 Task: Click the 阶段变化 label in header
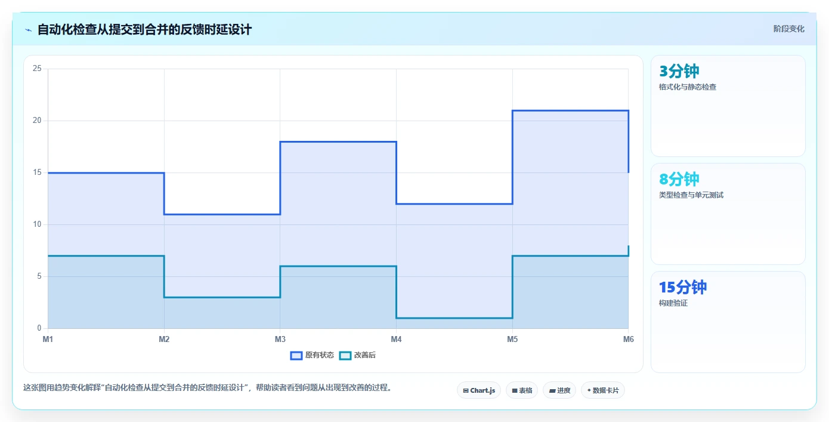tap(789, 29)
